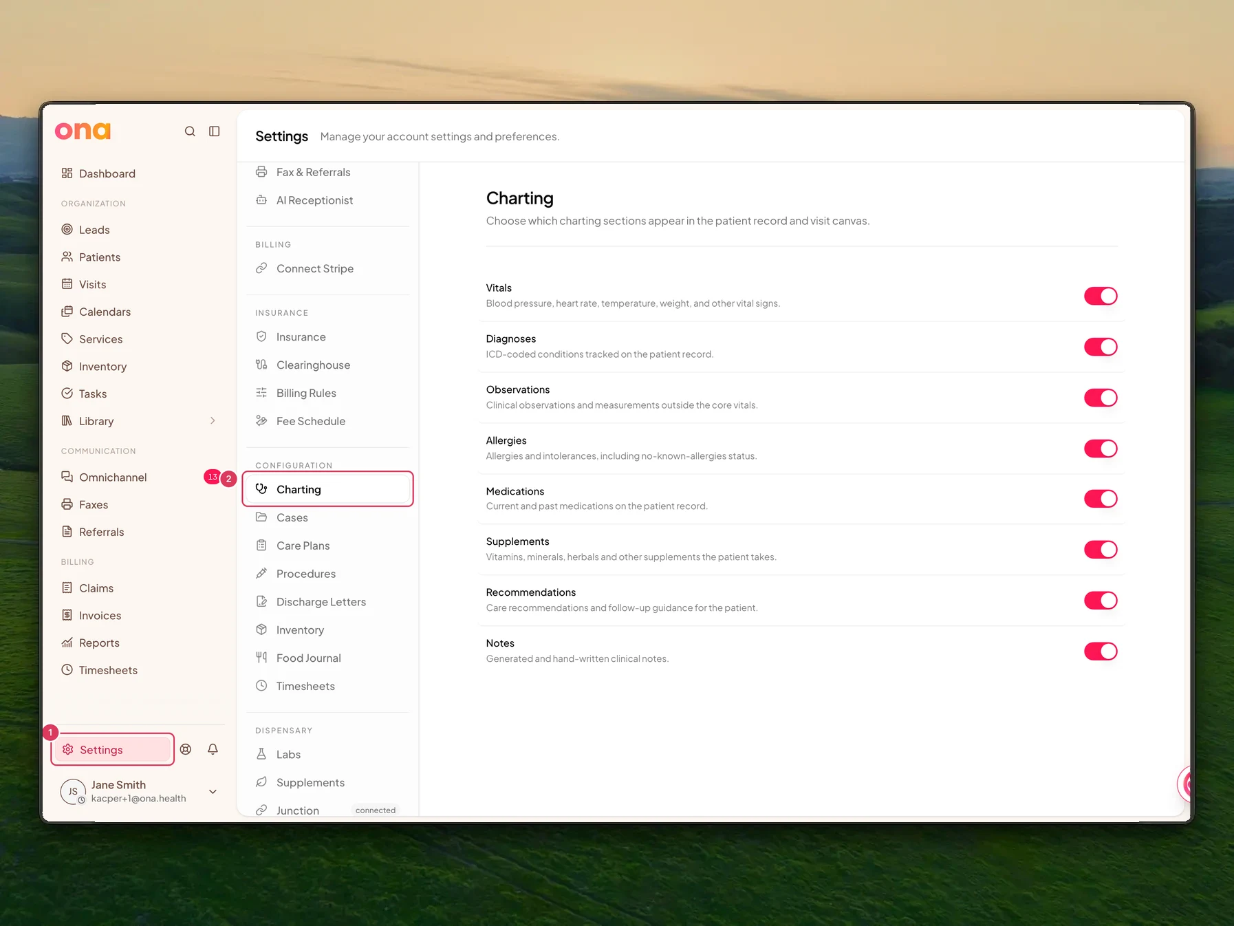1234x926 pixels.
Task: Click Jane Smith avatar initials
Action: (73, 791)
